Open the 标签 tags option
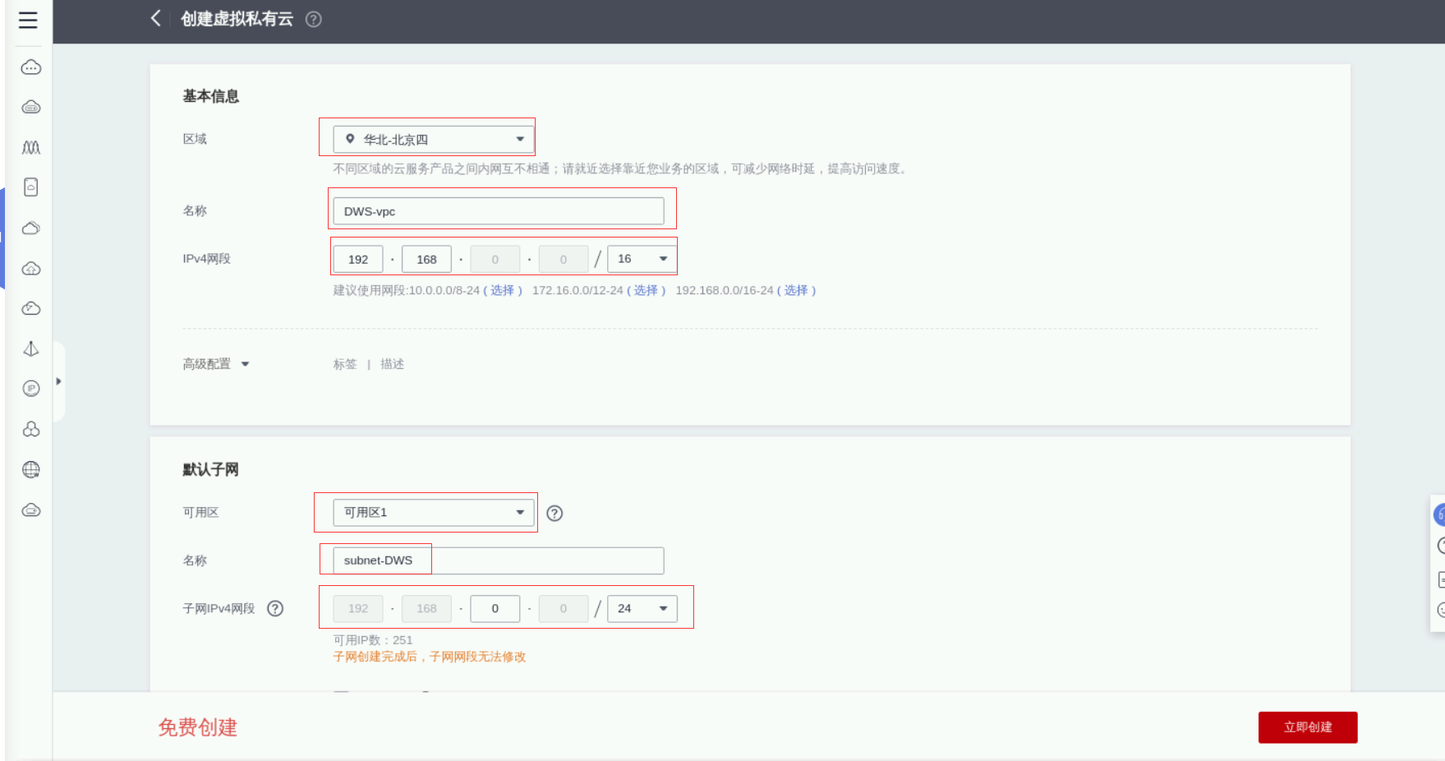Image resolution: width=1445 pixels, height=761 pixels. pos(345,364)
